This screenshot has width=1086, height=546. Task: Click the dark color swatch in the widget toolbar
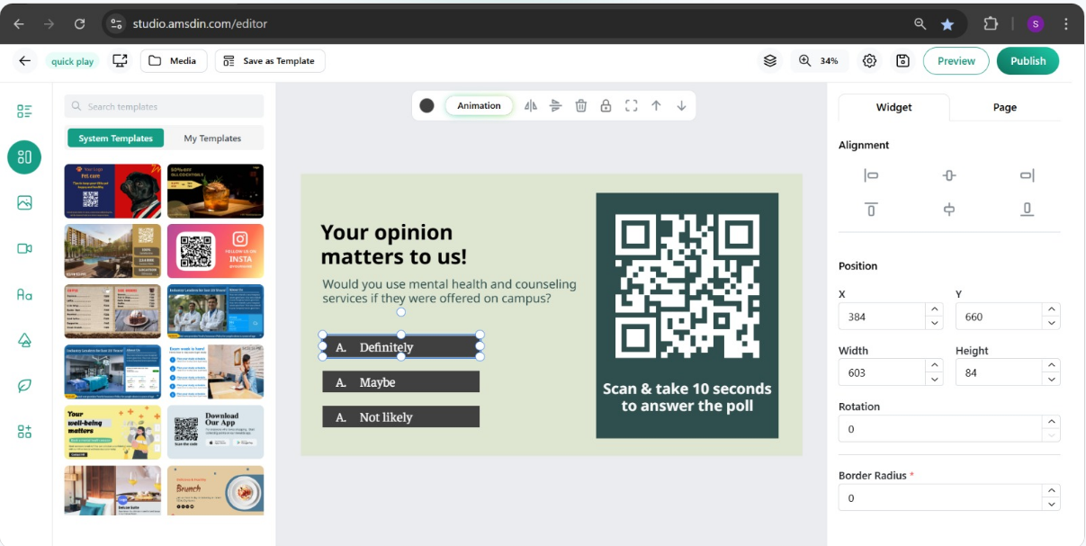[x=426, y=106]
